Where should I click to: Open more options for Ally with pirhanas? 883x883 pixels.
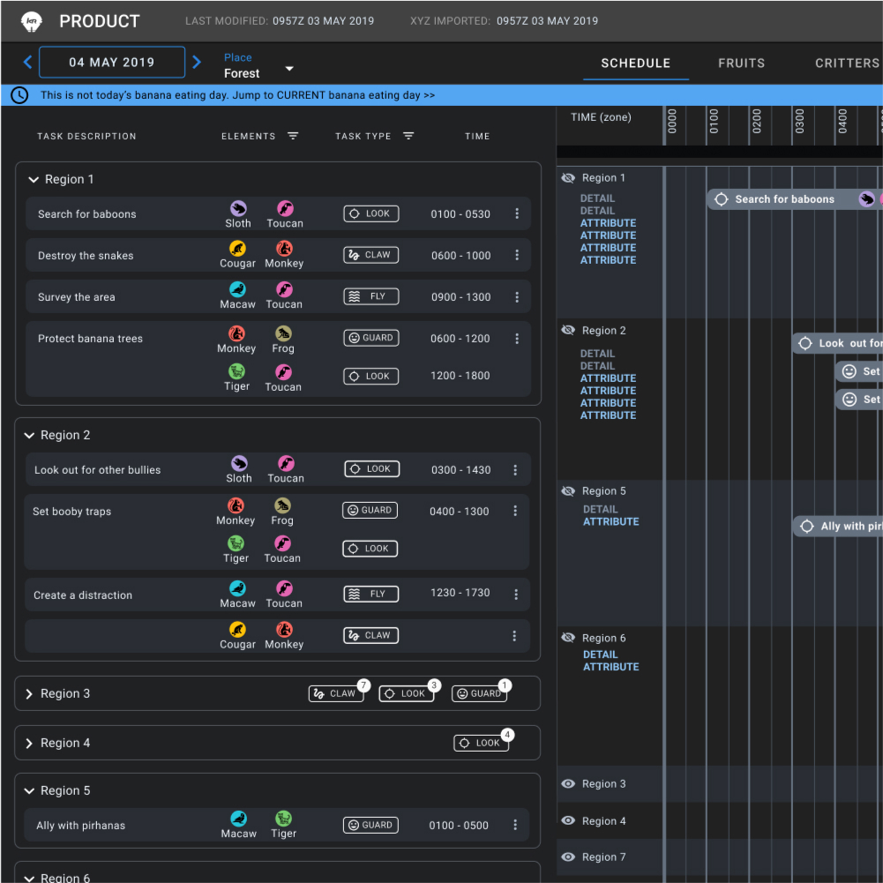point(514,825)
